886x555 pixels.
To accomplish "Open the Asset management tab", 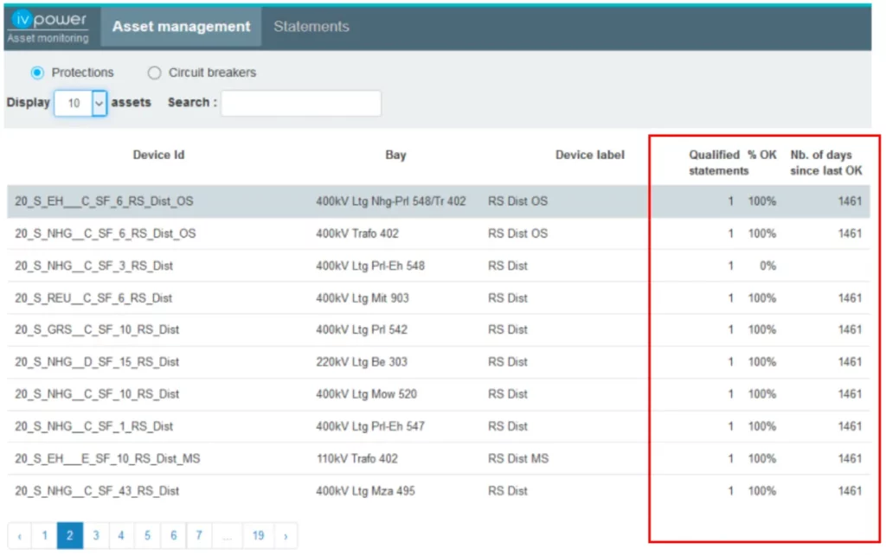I will pyautogui.click(x=182, y=27).
